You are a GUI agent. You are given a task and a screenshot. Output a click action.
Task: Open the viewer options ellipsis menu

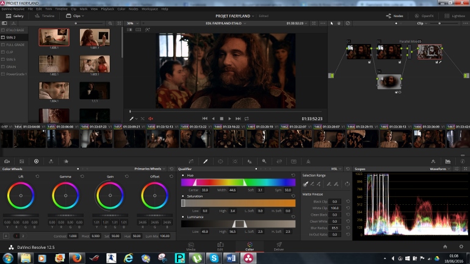point(323,23)
